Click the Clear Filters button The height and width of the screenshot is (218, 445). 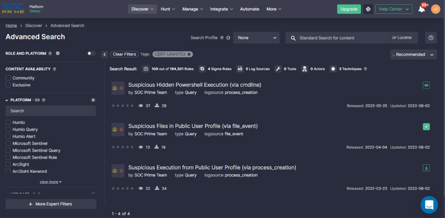[x=125, y=54]
